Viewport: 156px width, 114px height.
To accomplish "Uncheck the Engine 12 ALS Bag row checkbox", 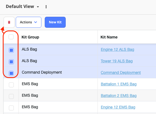I will 11,50.
